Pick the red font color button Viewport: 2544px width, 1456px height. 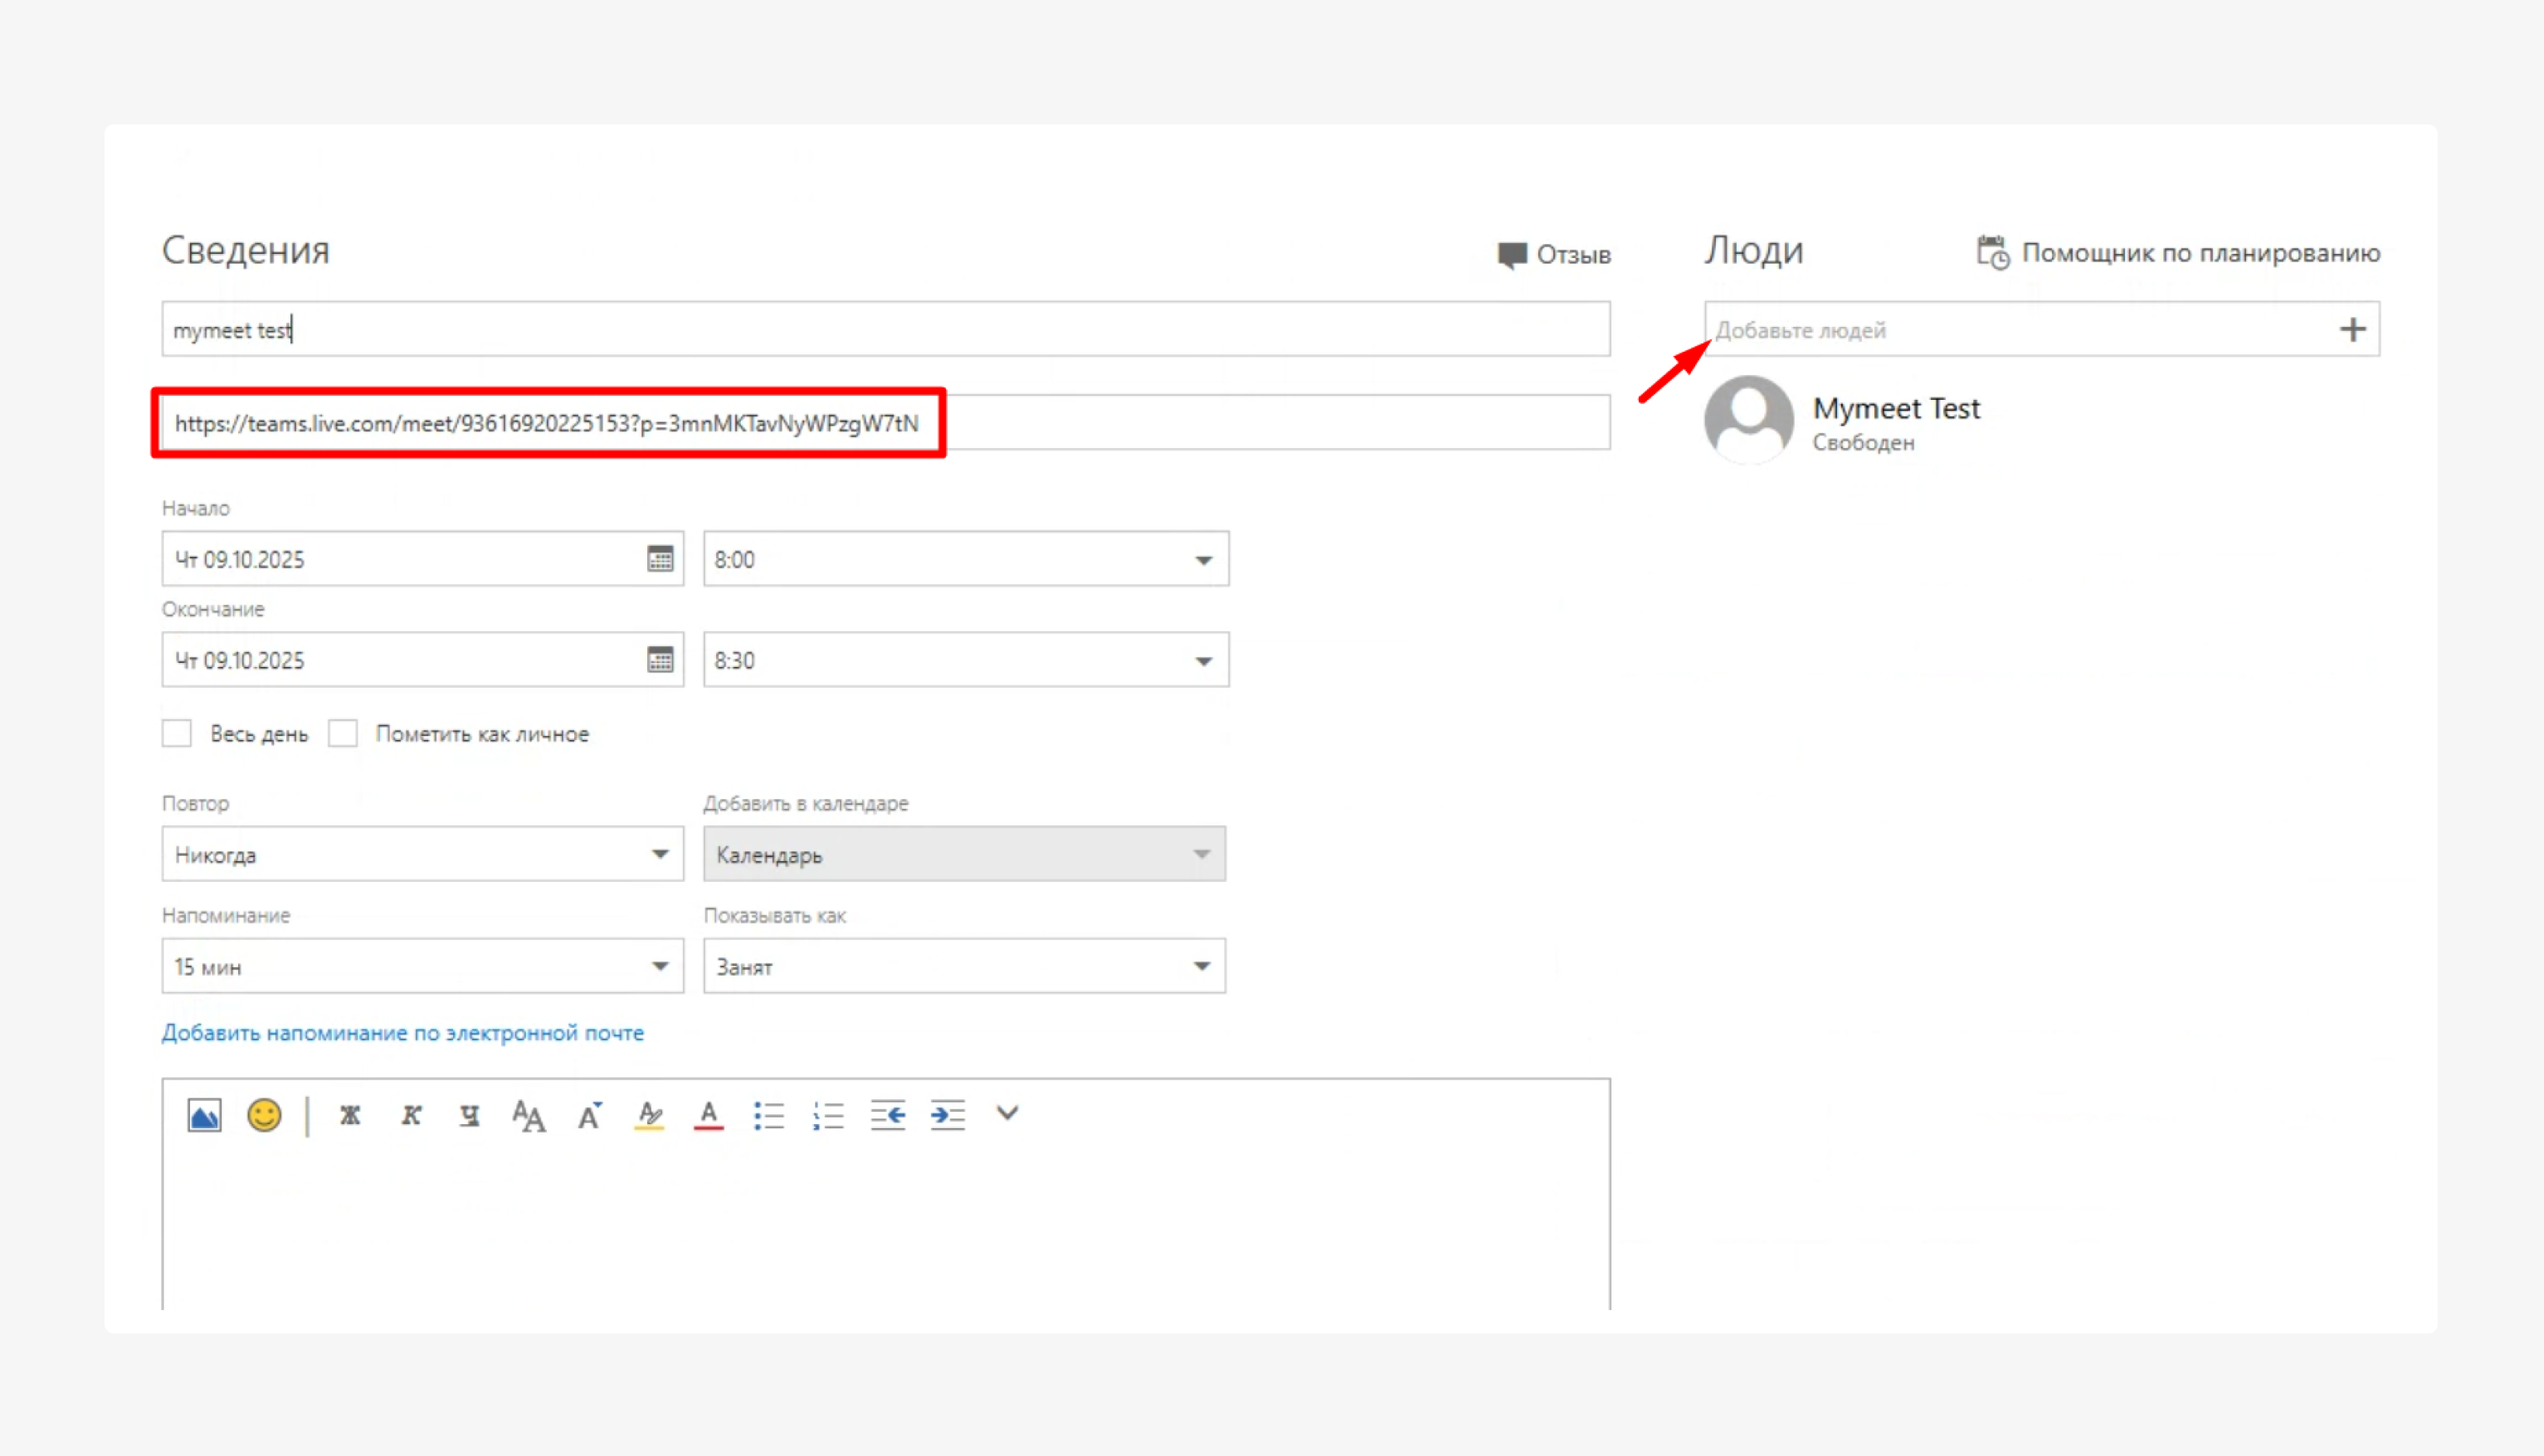(x=709, y=1115)
